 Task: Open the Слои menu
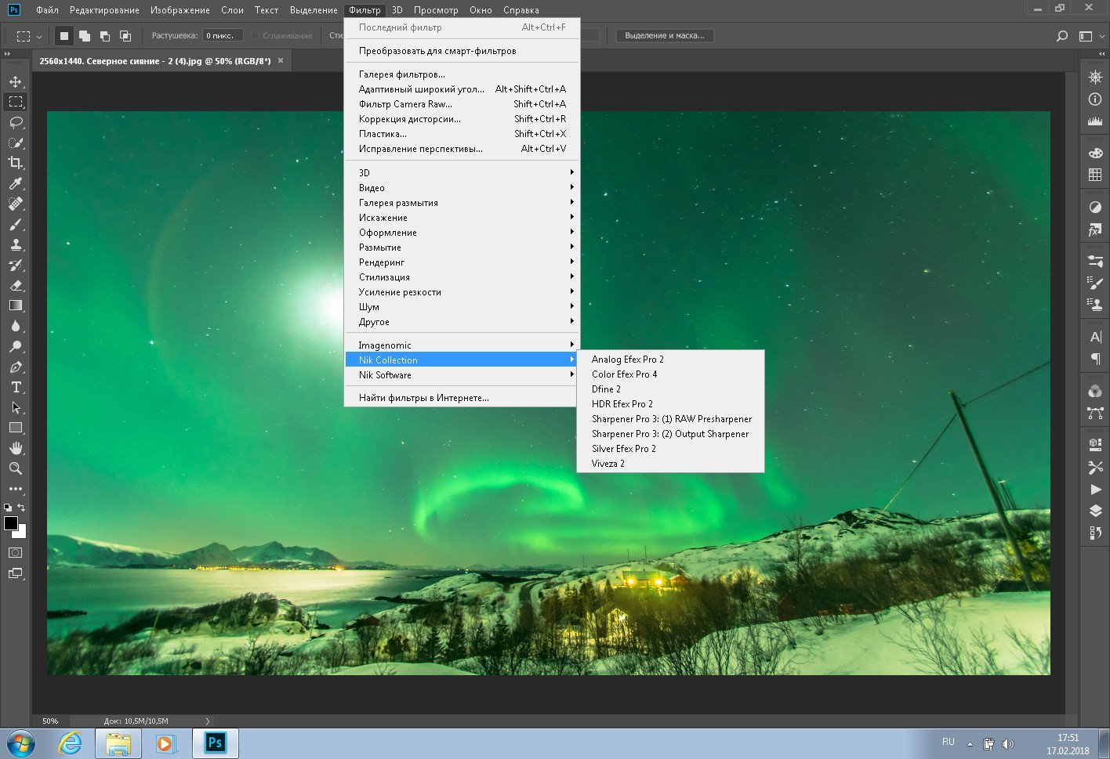coord(232,10)
